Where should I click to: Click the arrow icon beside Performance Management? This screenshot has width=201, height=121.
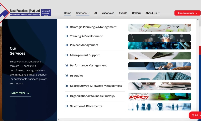tap(67, 65)
